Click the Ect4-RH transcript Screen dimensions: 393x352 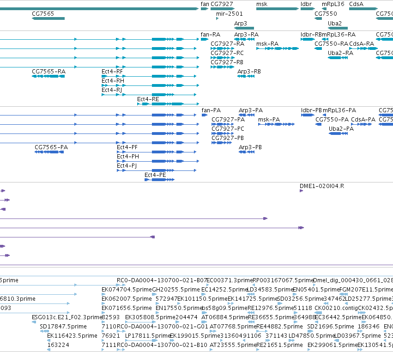click(x=150, y=85)
